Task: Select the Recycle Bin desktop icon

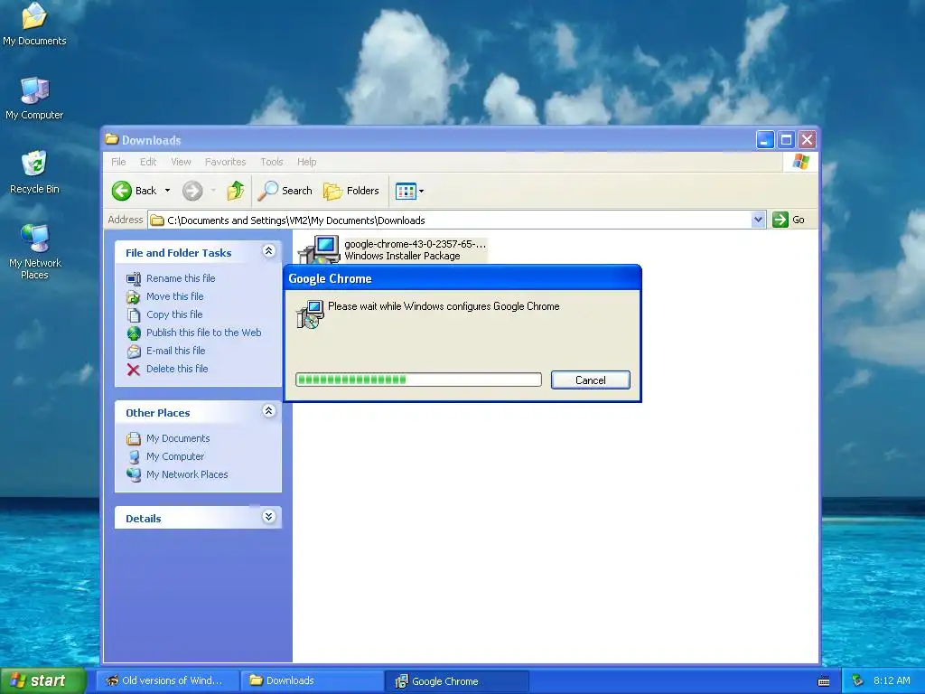Action: (34, 172)
